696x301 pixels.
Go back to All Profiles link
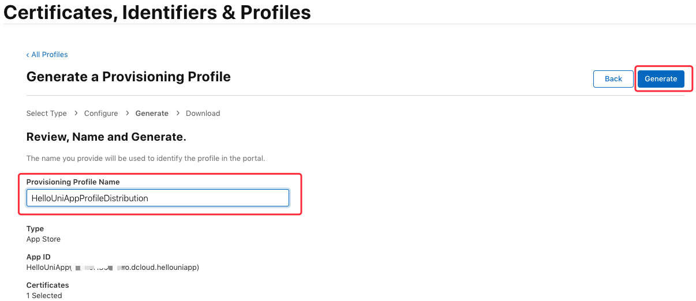tap(47, 55)
